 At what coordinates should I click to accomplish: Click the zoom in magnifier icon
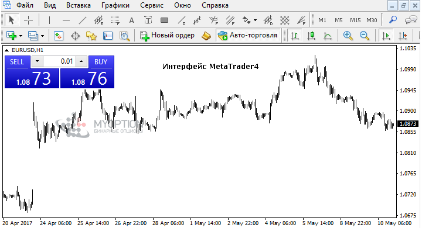pos(348,36)
